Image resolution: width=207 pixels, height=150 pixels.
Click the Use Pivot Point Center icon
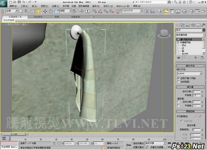point(75,11)
